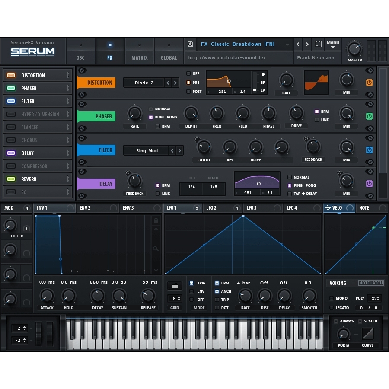Image resolution: width=389 pixels, height=389 pixels.
Task: Enable EQ in the effects rack list
Action: pos(11,192)
